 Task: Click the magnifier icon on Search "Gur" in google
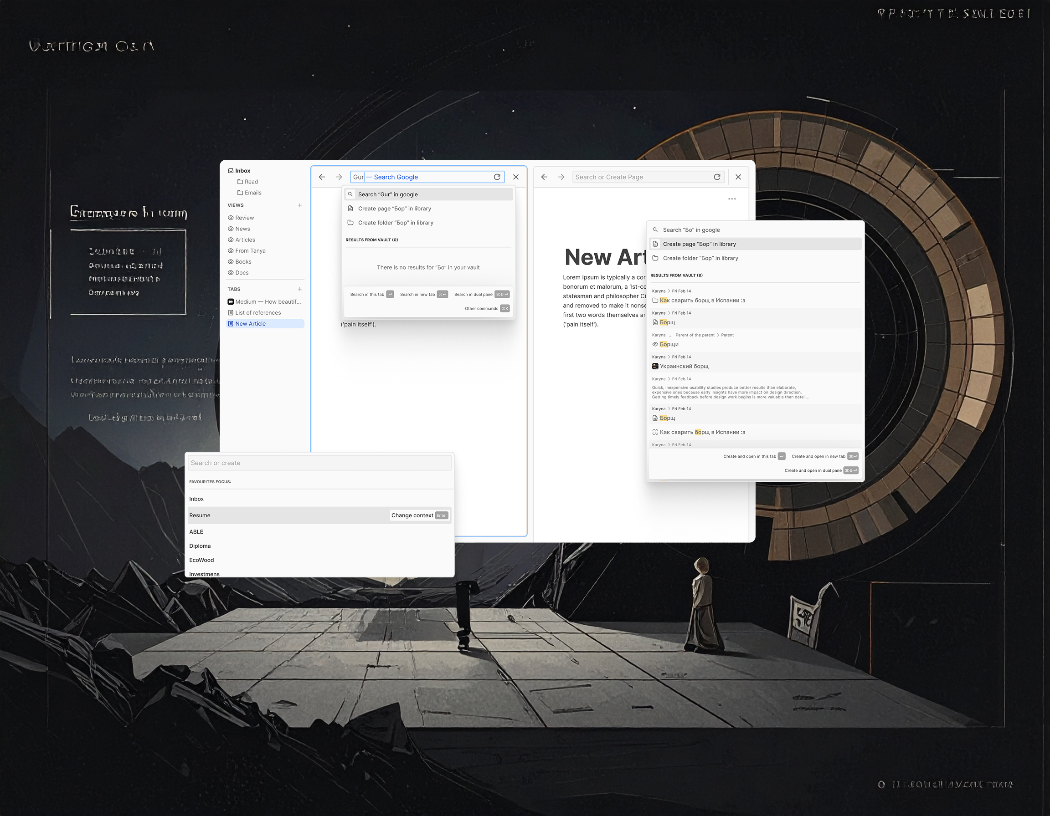tap(350, 194)
